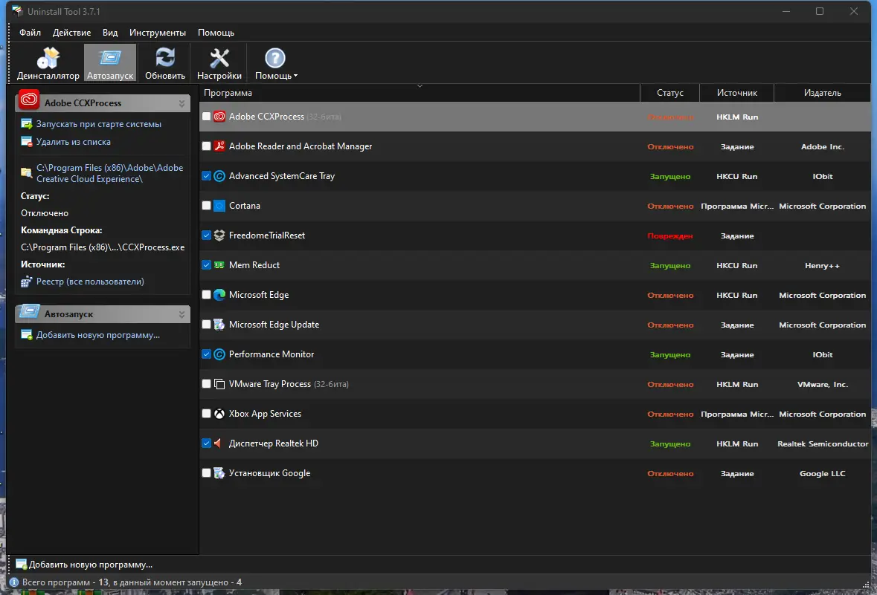Image resolution: width=877 pixels, height=595 pixels.
Task: Click the Adobe Creative Cloud panel header icon
Action: [x=28, y=100]
